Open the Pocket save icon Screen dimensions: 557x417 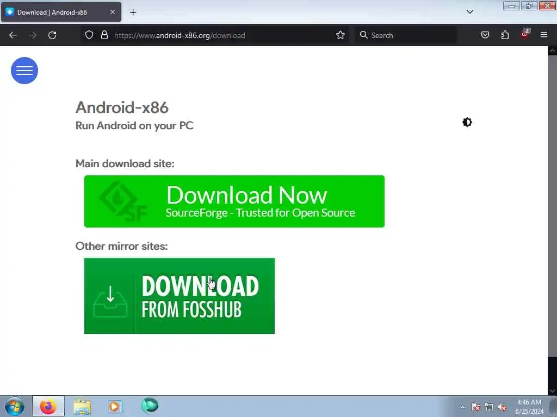485,35
